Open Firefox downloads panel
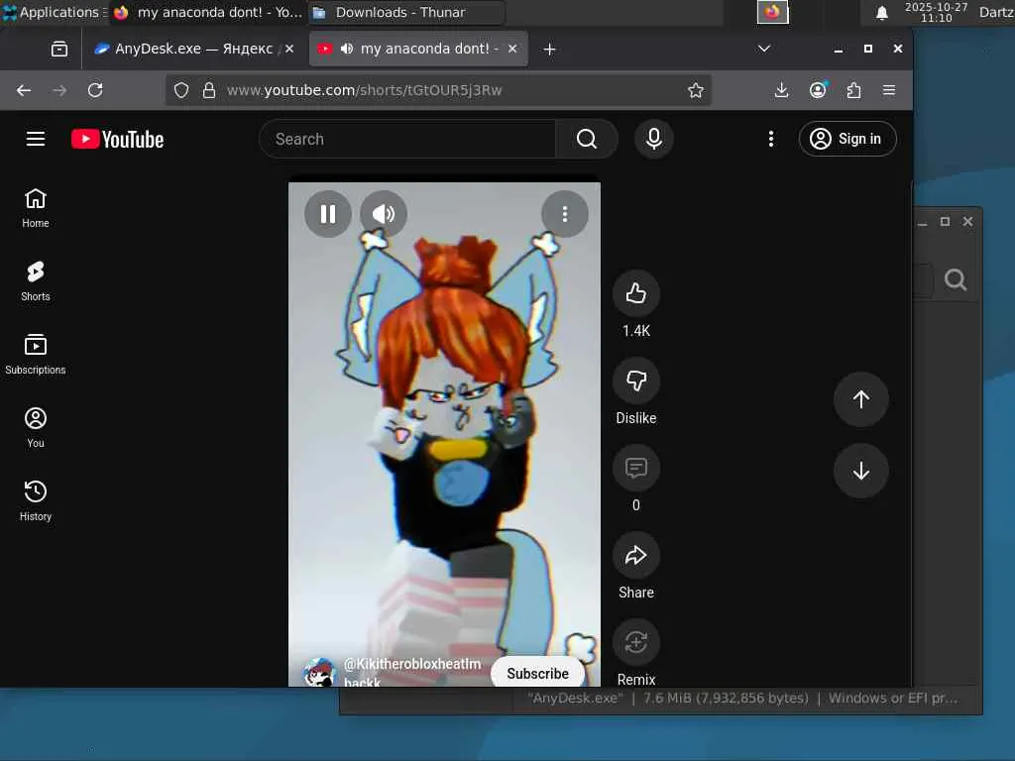Viewport: 1015px width, 761px height. 781,90
